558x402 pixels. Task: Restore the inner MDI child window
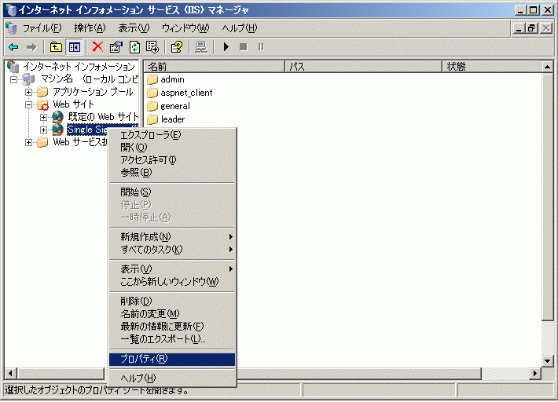coord(531,28)
